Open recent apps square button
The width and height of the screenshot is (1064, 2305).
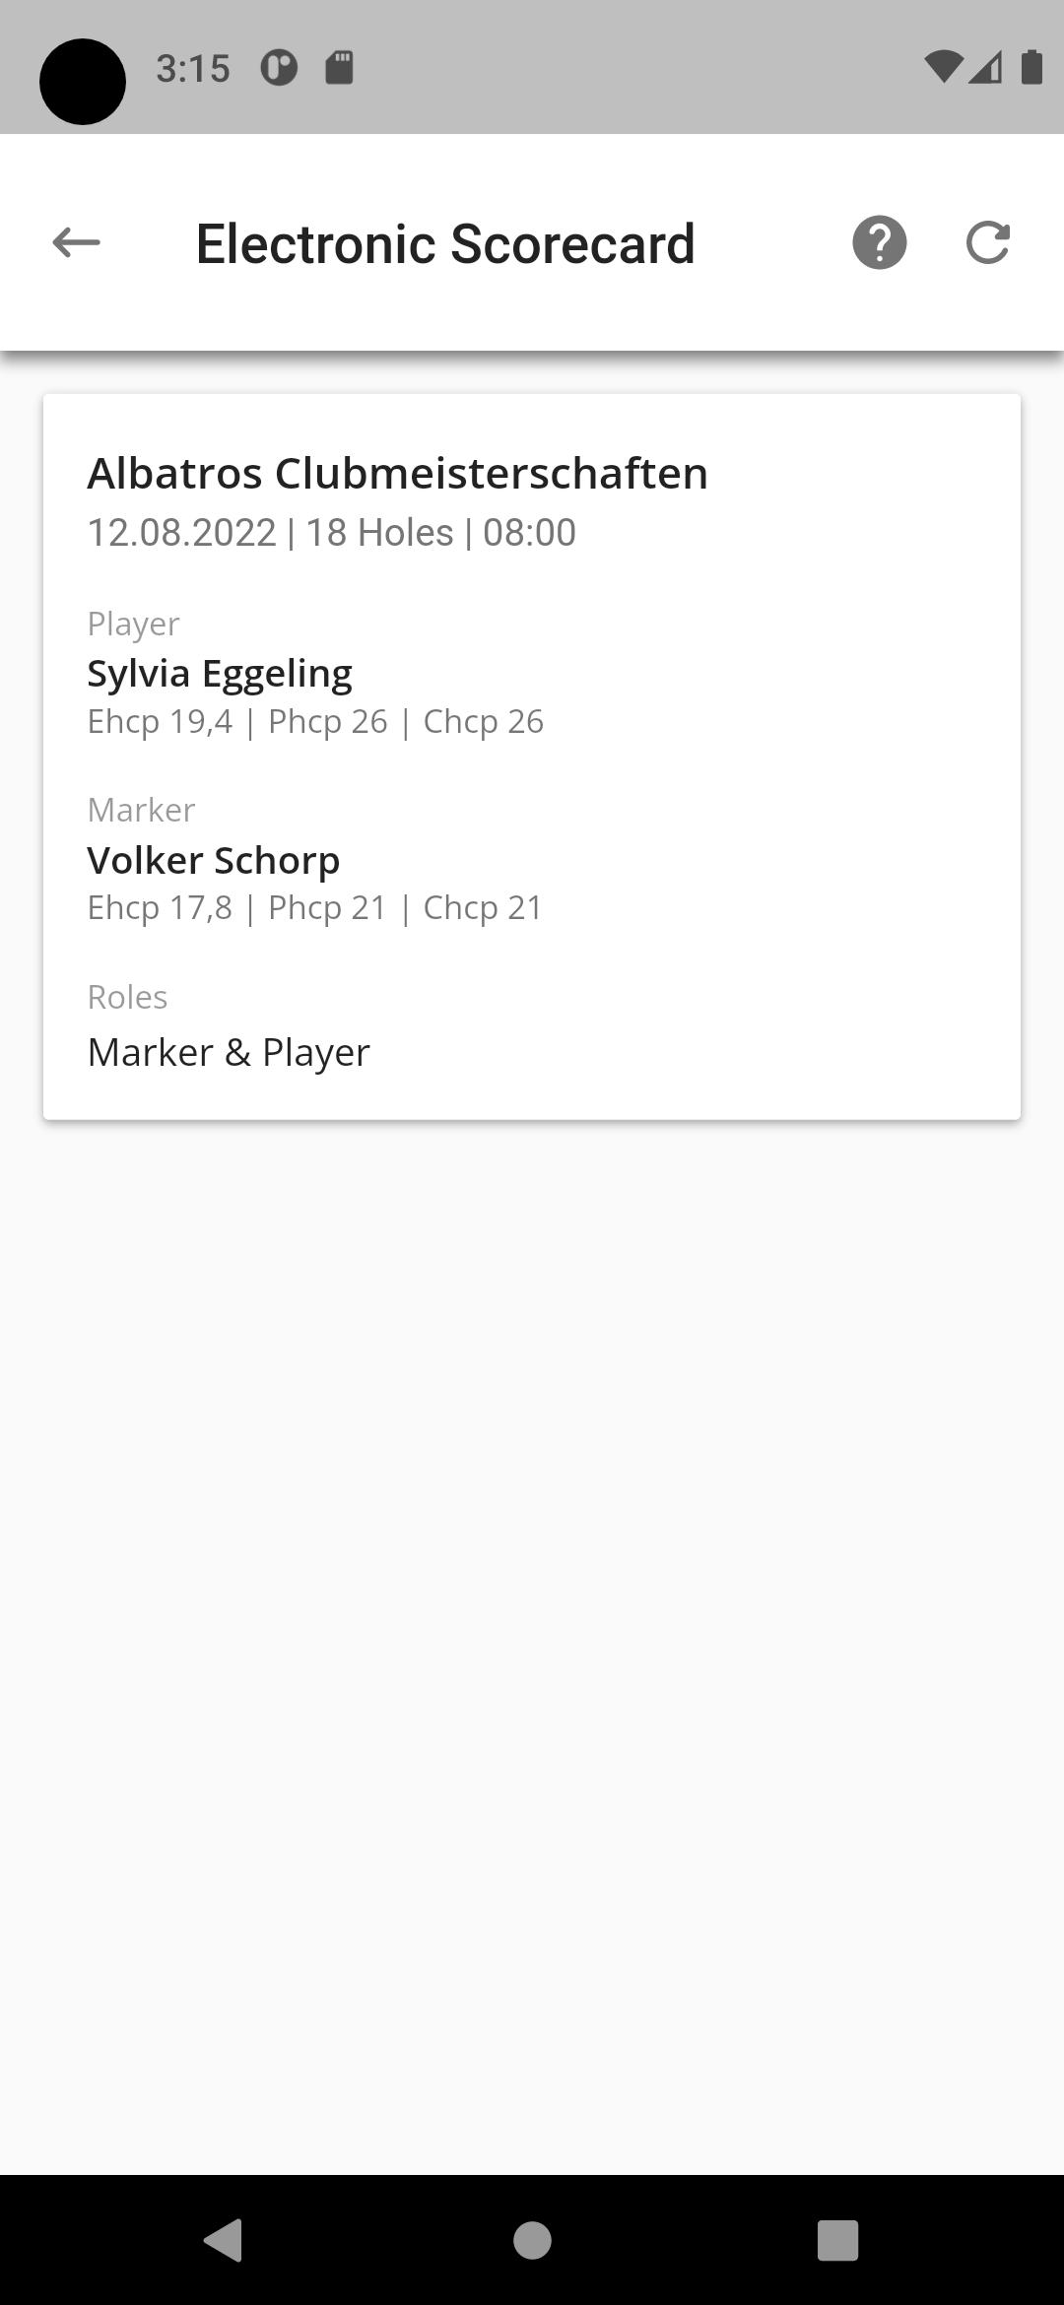click(838, 2240)
